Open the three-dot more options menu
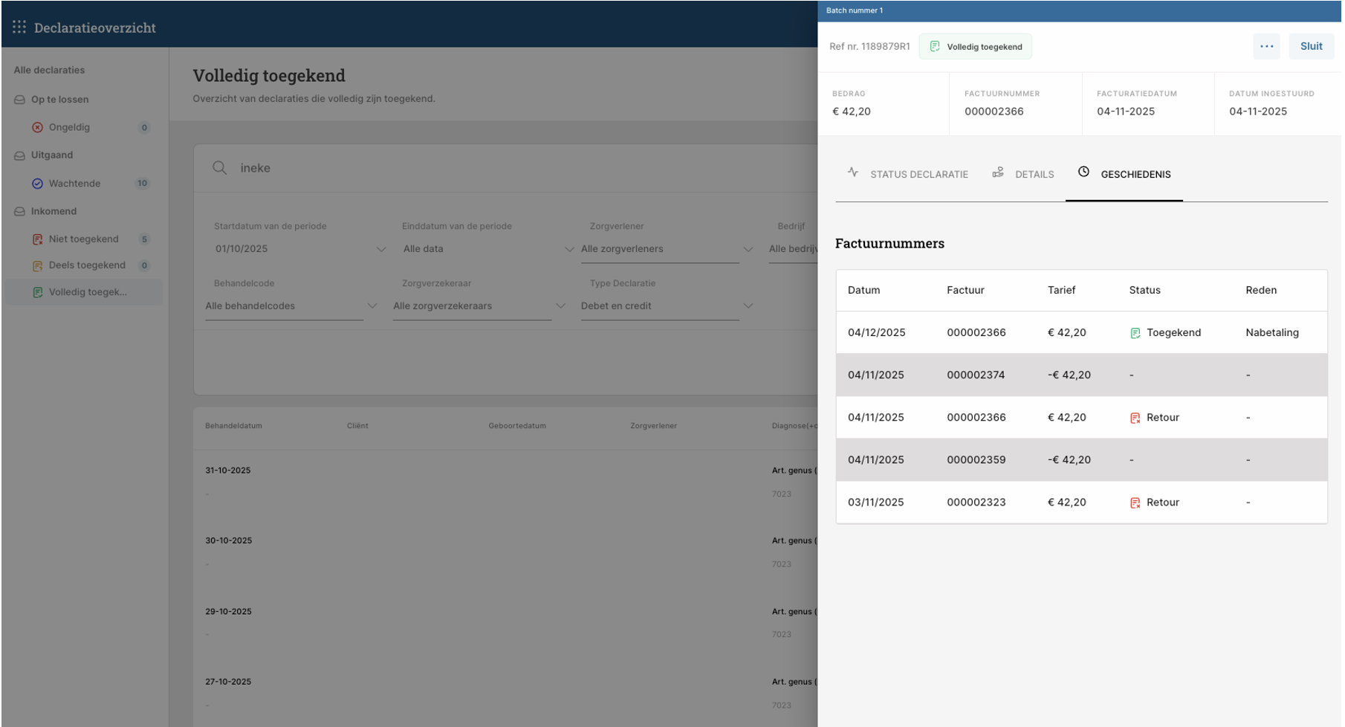1345x727 pixels. click(x=1266, y=46)
